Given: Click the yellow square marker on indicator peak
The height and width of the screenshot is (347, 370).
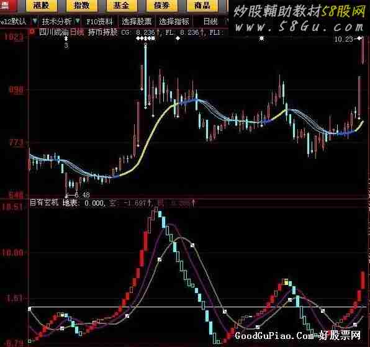Looking at the screenshot, I should point(286,282).
